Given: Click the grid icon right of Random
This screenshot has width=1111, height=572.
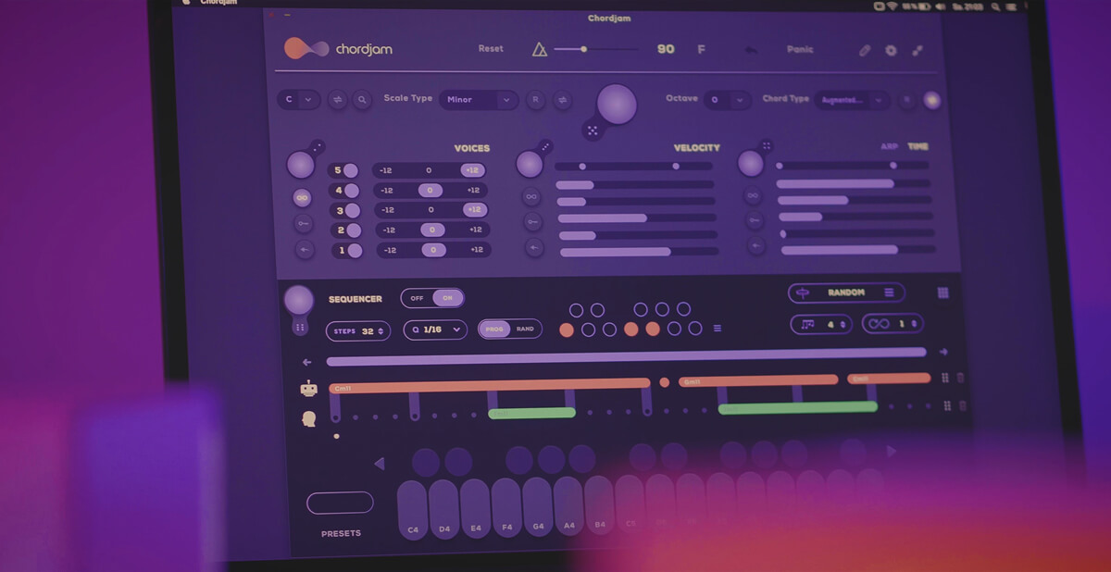Looking at the screenshot, I should coord(942,292).
